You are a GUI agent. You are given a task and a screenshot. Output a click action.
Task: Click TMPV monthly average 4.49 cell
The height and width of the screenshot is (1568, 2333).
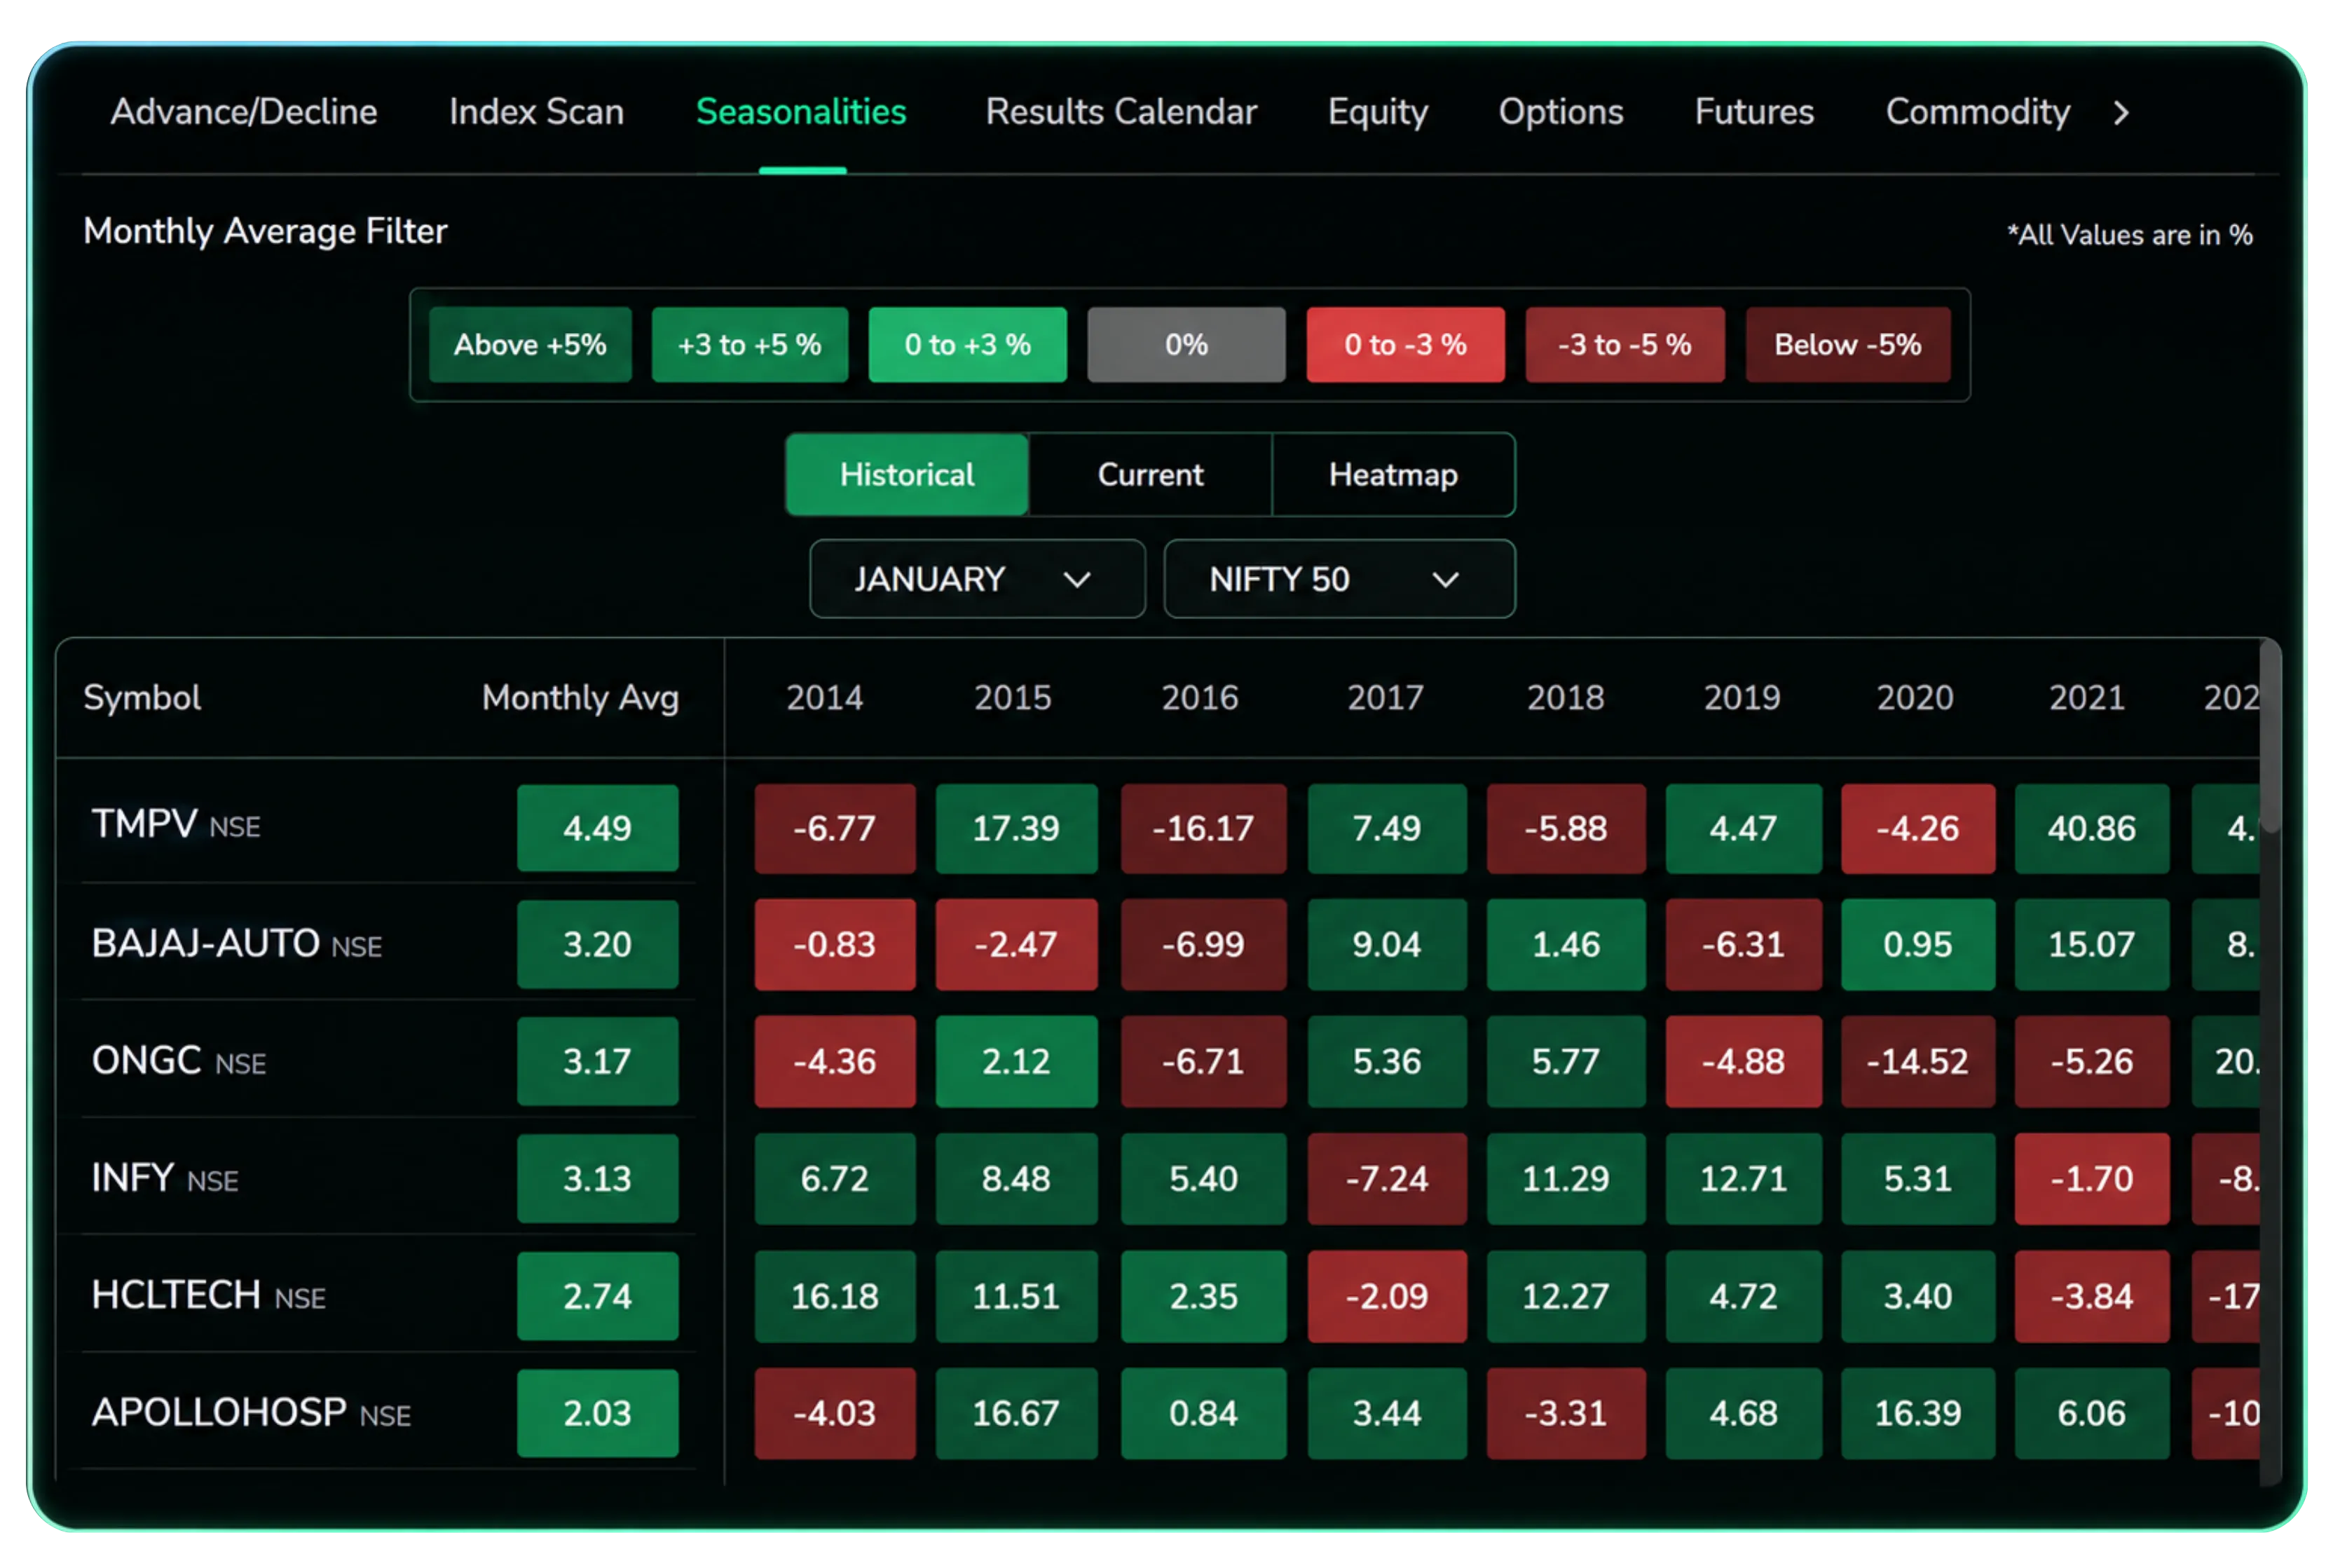[598, 828]
